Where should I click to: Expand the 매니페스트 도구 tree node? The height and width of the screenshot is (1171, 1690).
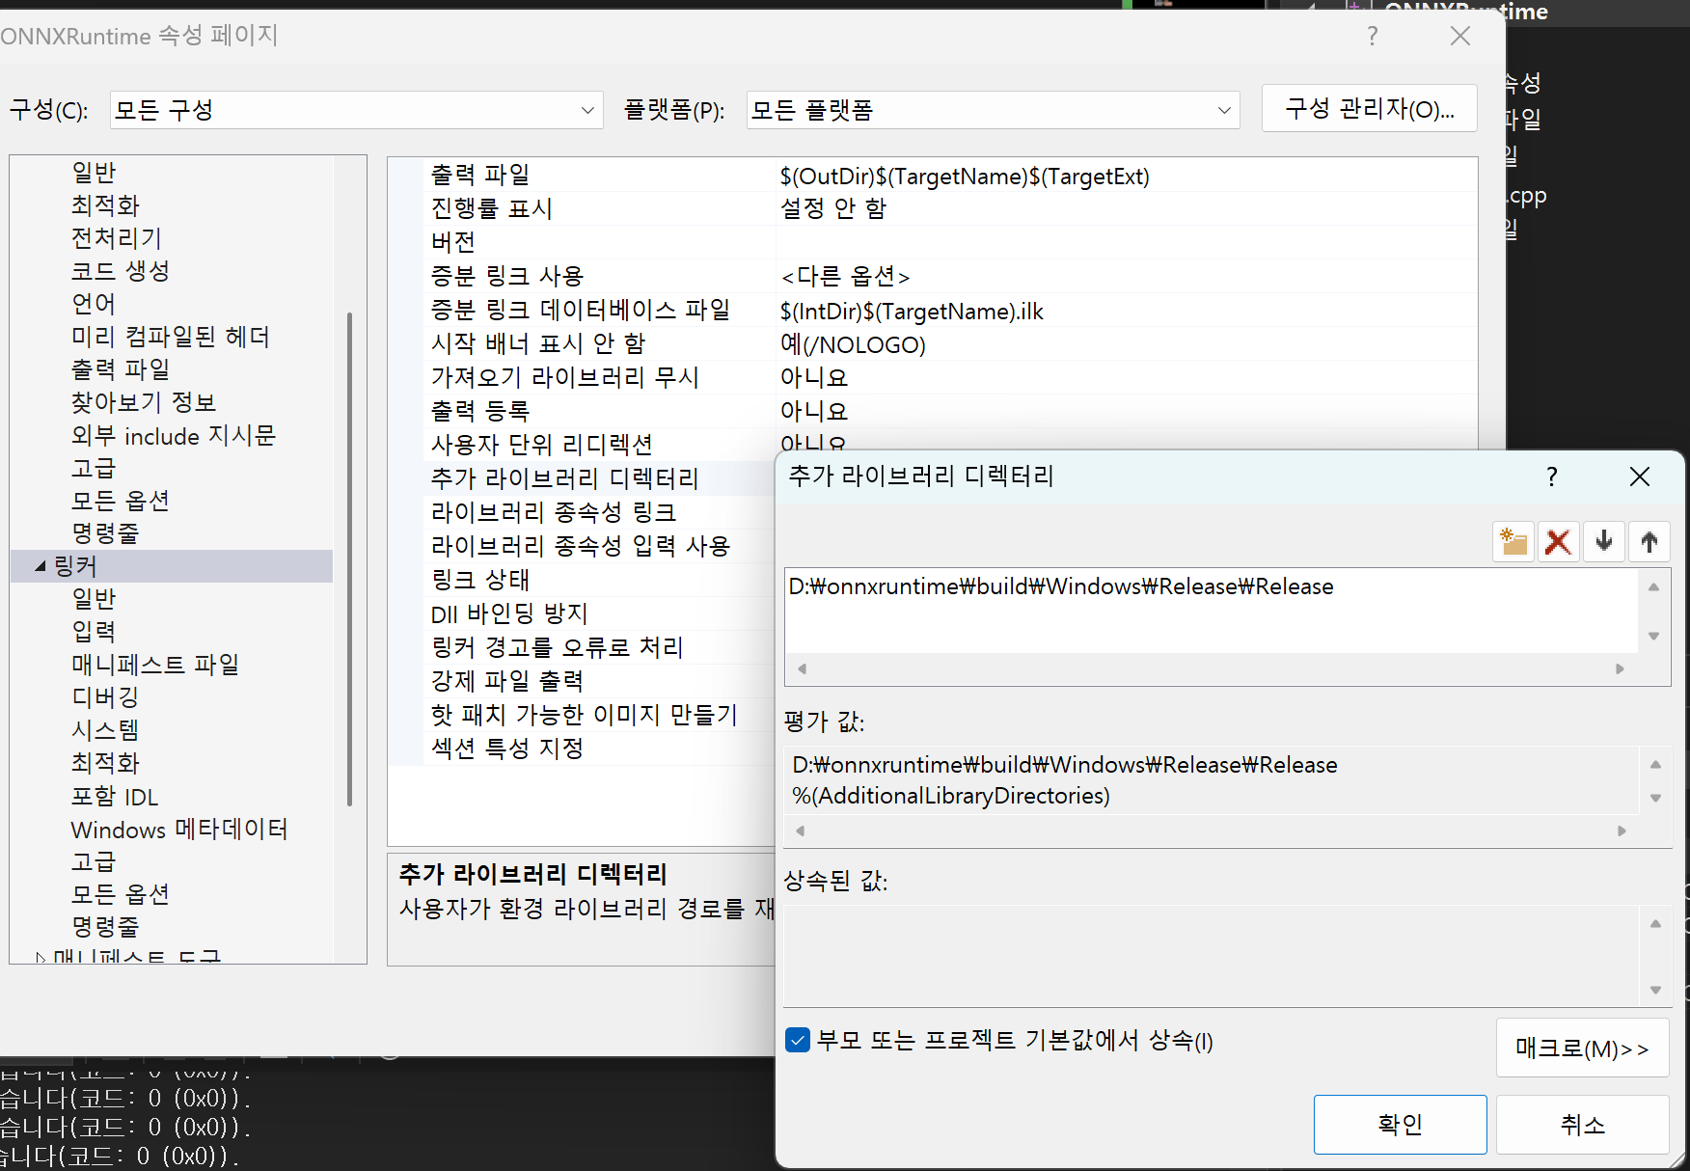point(41,957)
